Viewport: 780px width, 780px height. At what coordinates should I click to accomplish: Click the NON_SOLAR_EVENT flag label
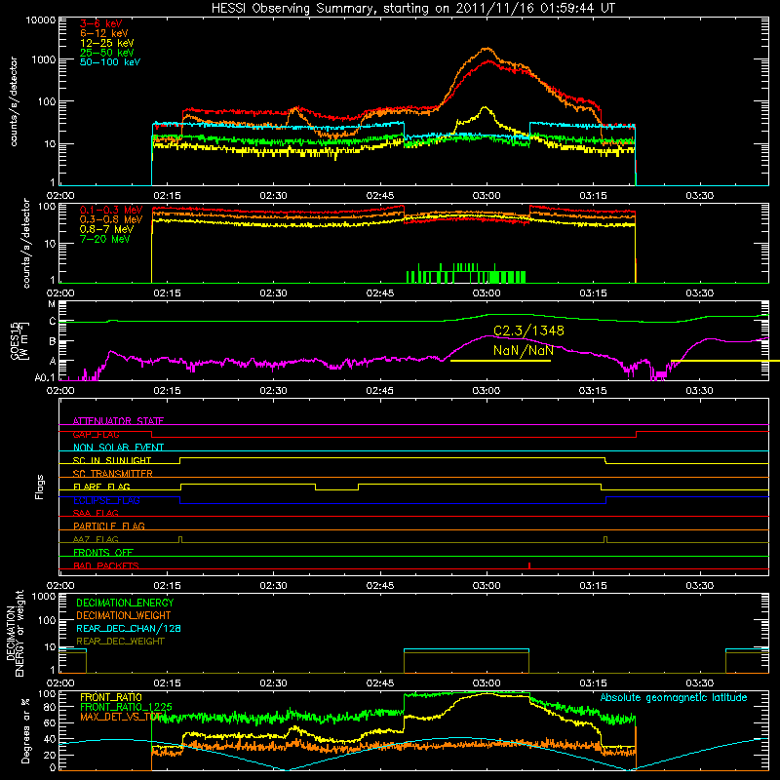(x=118, y=448)
